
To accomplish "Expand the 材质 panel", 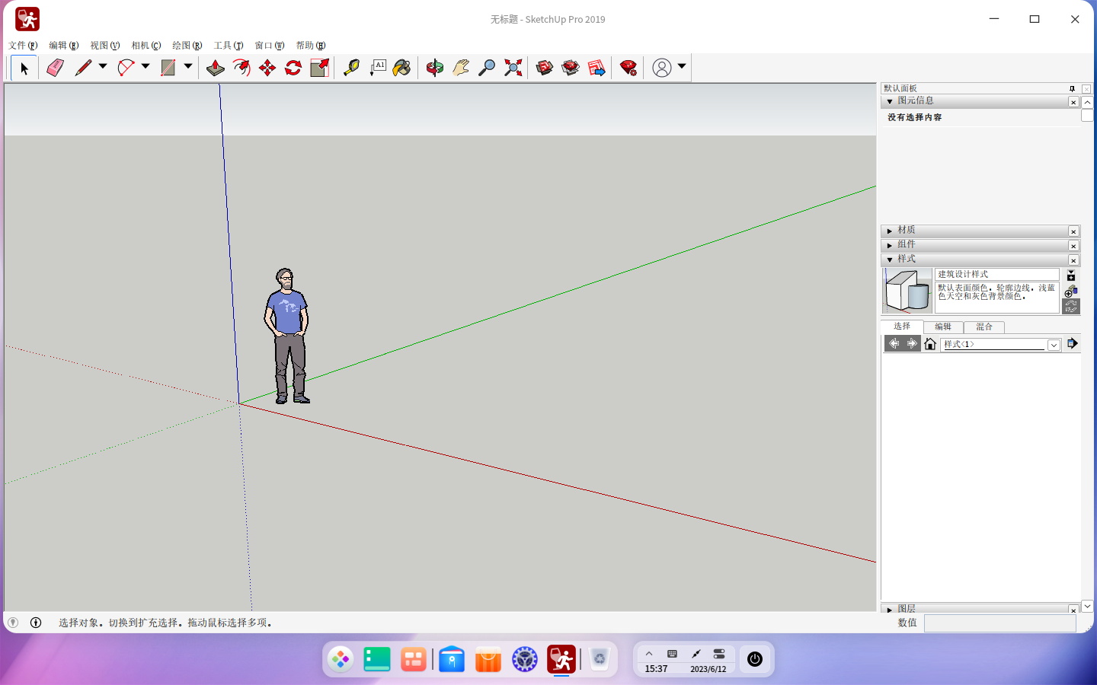I will click(x=890, y=231).
